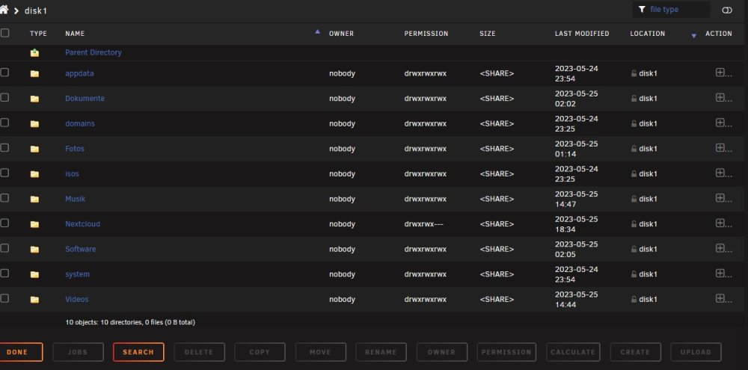
Task: Tick the checkbox for Software
Action: point(4,248)
